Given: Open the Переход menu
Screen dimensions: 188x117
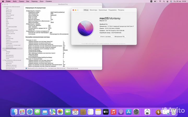Looking at the screenshot, I should 34,1.
